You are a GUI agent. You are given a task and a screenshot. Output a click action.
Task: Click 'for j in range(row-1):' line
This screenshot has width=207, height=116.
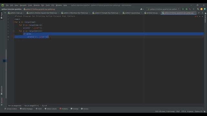(x=31, y=25)
